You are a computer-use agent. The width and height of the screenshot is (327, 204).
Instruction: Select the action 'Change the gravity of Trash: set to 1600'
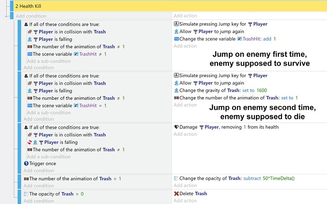[220, 90]
